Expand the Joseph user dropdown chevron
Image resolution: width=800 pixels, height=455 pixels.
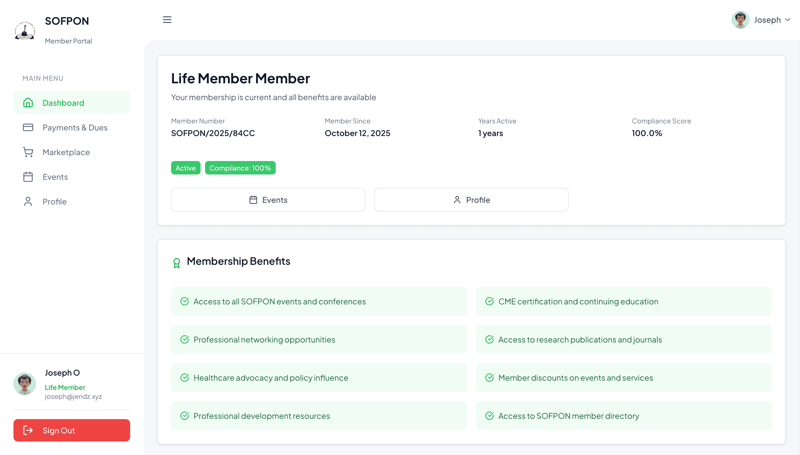[787, 20]
